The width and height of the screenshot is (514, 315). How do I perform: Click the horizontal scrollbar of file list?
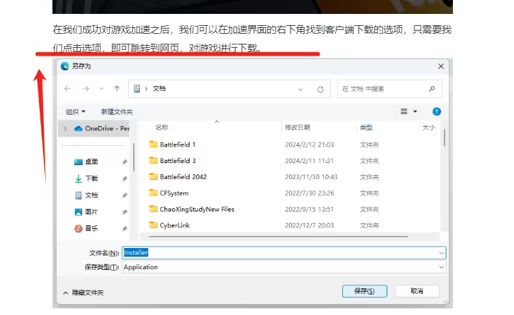(279, 236)
